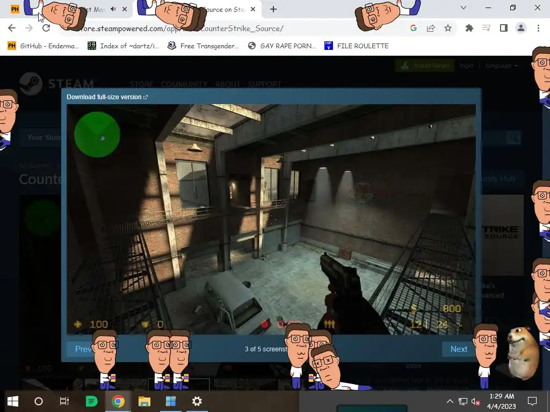Show hidden system tray icons
Screen dimensions: 550x412
[450, 401]
